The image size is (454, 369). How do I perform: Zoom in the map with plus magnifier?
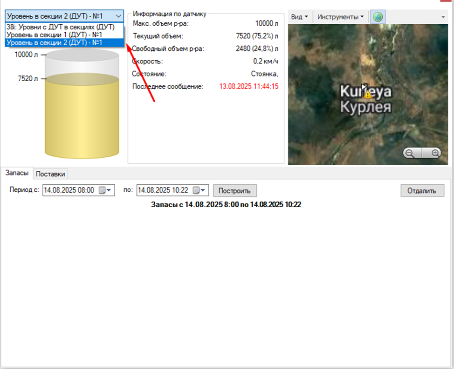coord(435,153)
